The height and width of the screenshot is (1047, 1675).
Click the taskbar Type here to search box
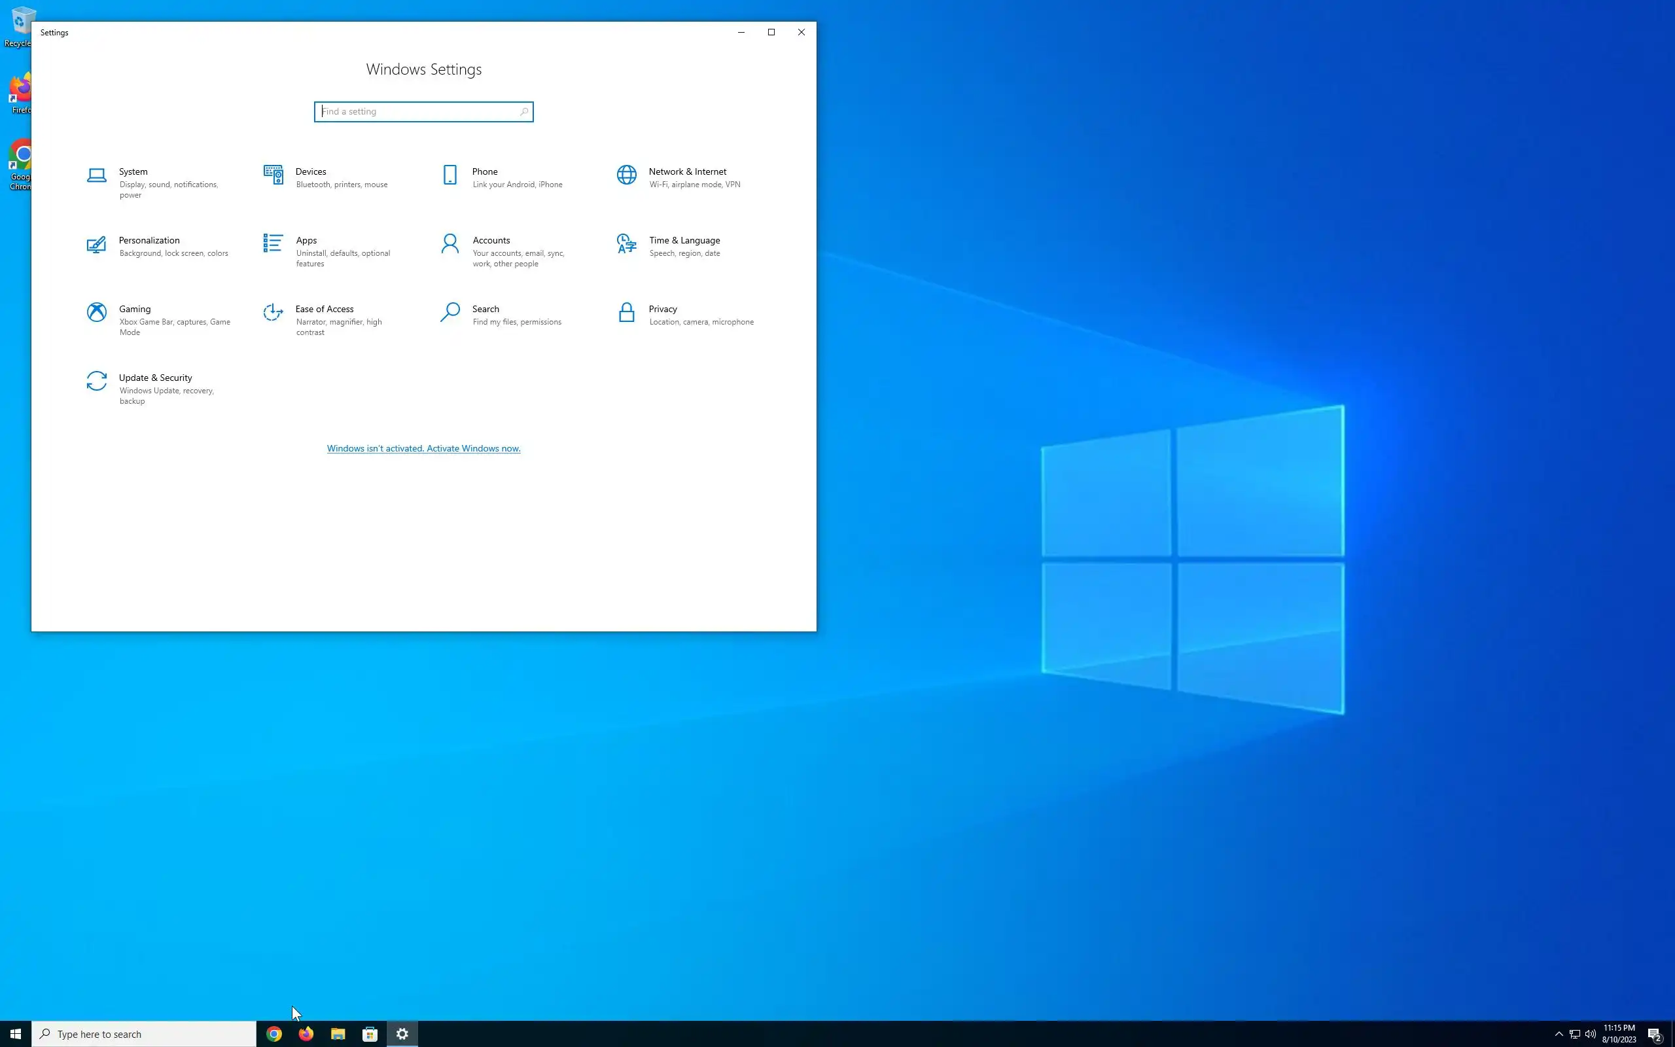pyautogui.click(x=145, y=1034)
